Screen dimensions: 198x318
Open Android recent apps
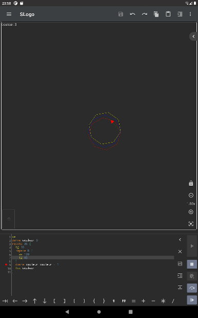tap(131, 312)
